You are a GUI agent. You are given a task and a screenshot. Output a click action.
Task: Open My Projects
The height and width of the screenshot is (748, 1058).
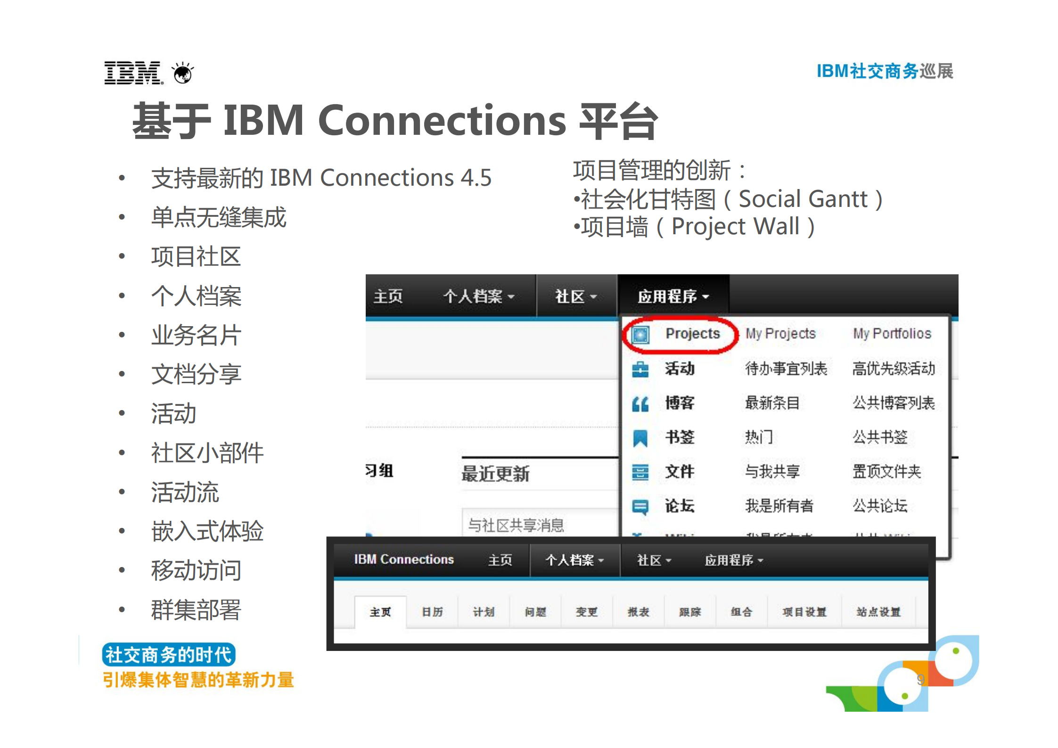click(779, 333)
